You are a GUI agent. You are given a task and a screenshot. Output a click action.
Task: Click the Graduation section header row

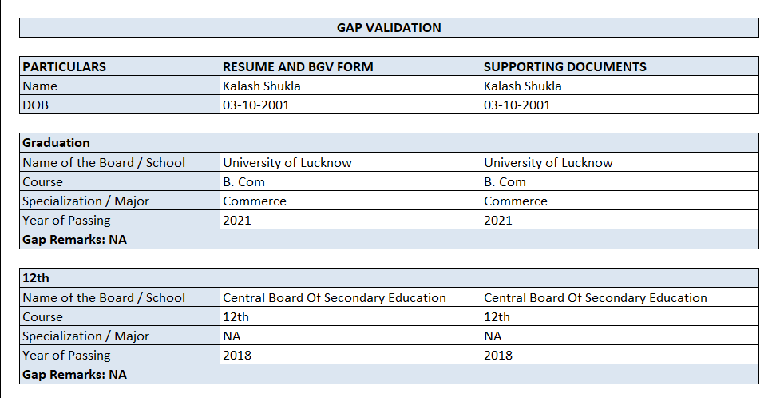(389, 143)
